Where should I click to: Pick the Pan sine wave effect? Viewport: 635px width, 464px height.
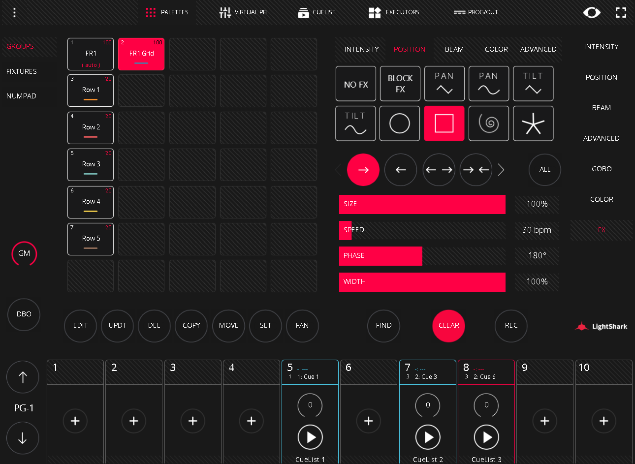point(488,84)
